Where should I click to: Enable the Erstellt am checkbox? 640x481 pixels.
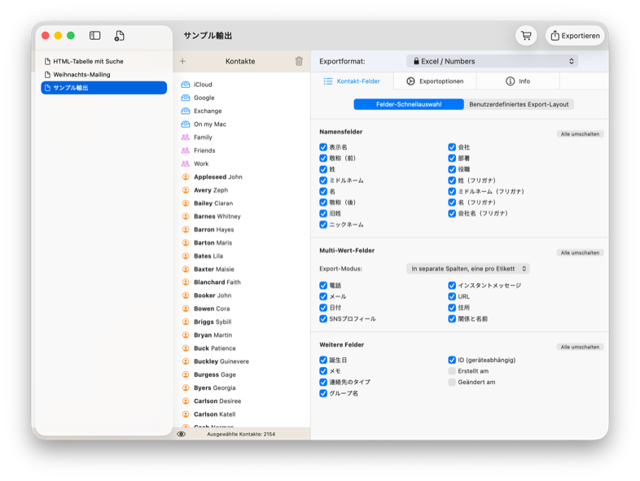pyautogui.click(x=452, y=371)
